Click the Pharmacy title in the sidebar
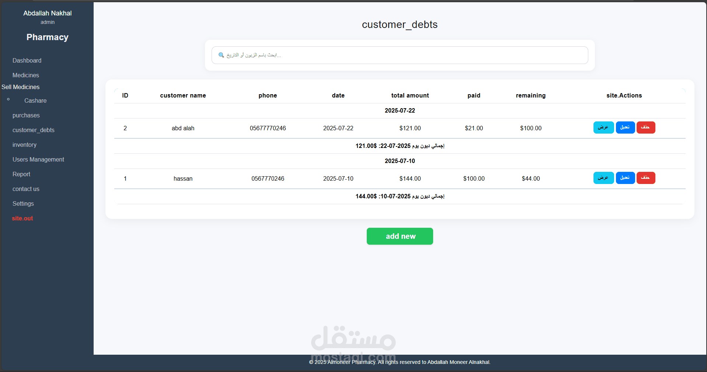This screenshot has height=372, width=707. tap(48, 37)
